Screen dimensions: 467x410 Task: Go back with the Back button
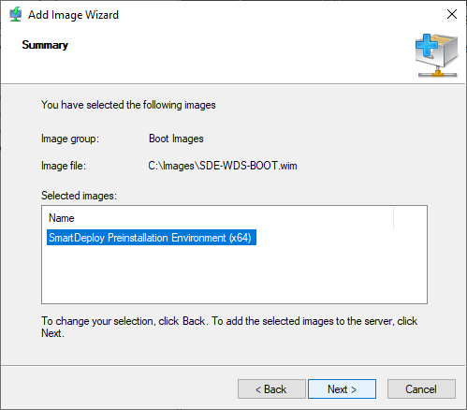tap(271, 388)
